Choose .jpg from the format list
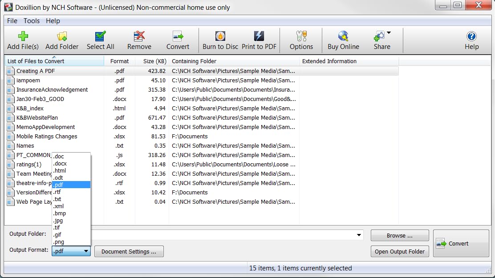Image resolution: width=495 pixels, height=278 pixels. pyautogui.click(x=71, y=221)
